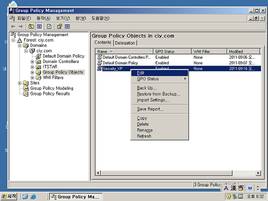The height and width of the screenshot is (201, 268).
Task: Choose Rename from the context menu
Action: tap(160, 130)
